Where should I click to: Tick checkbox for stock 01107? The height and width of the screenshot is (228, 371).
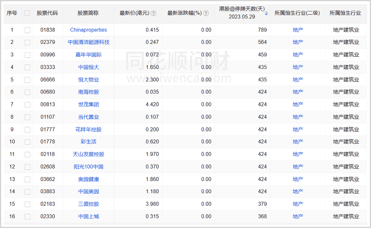click(27, 117)
